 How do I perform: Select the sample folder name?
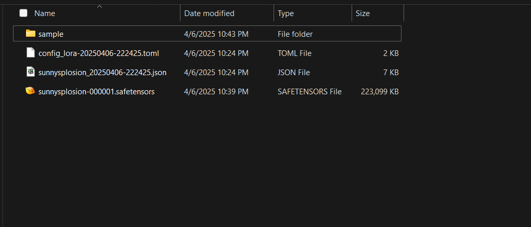tap(51, 34)
